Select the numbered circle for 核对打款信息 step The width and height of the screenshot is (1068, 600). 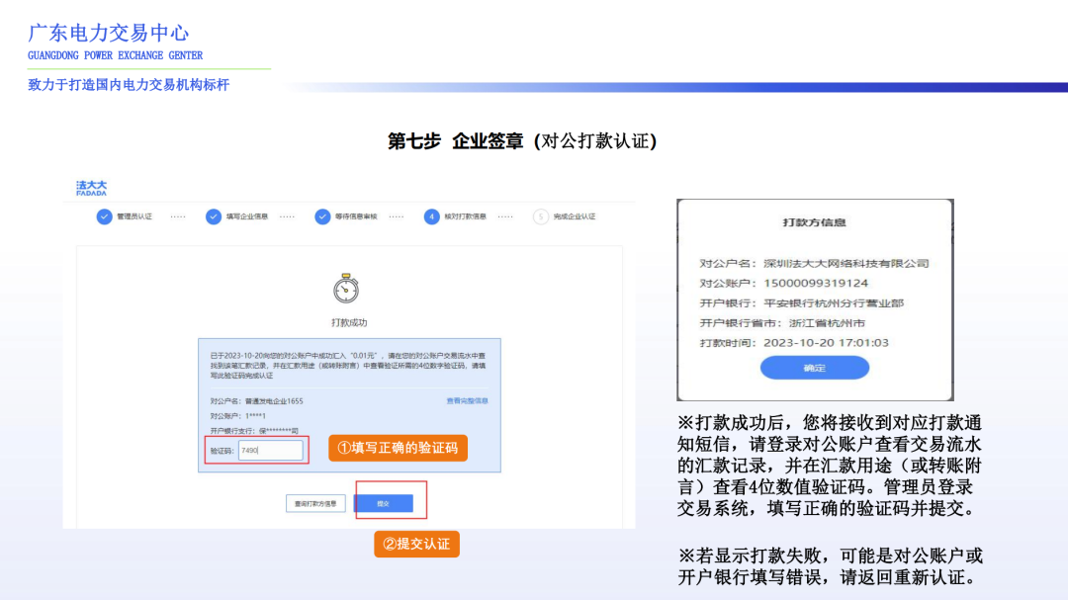pyautogui.click(x=432, y=216)
